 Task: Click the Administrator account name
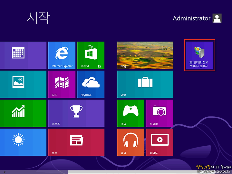point(192,18)
